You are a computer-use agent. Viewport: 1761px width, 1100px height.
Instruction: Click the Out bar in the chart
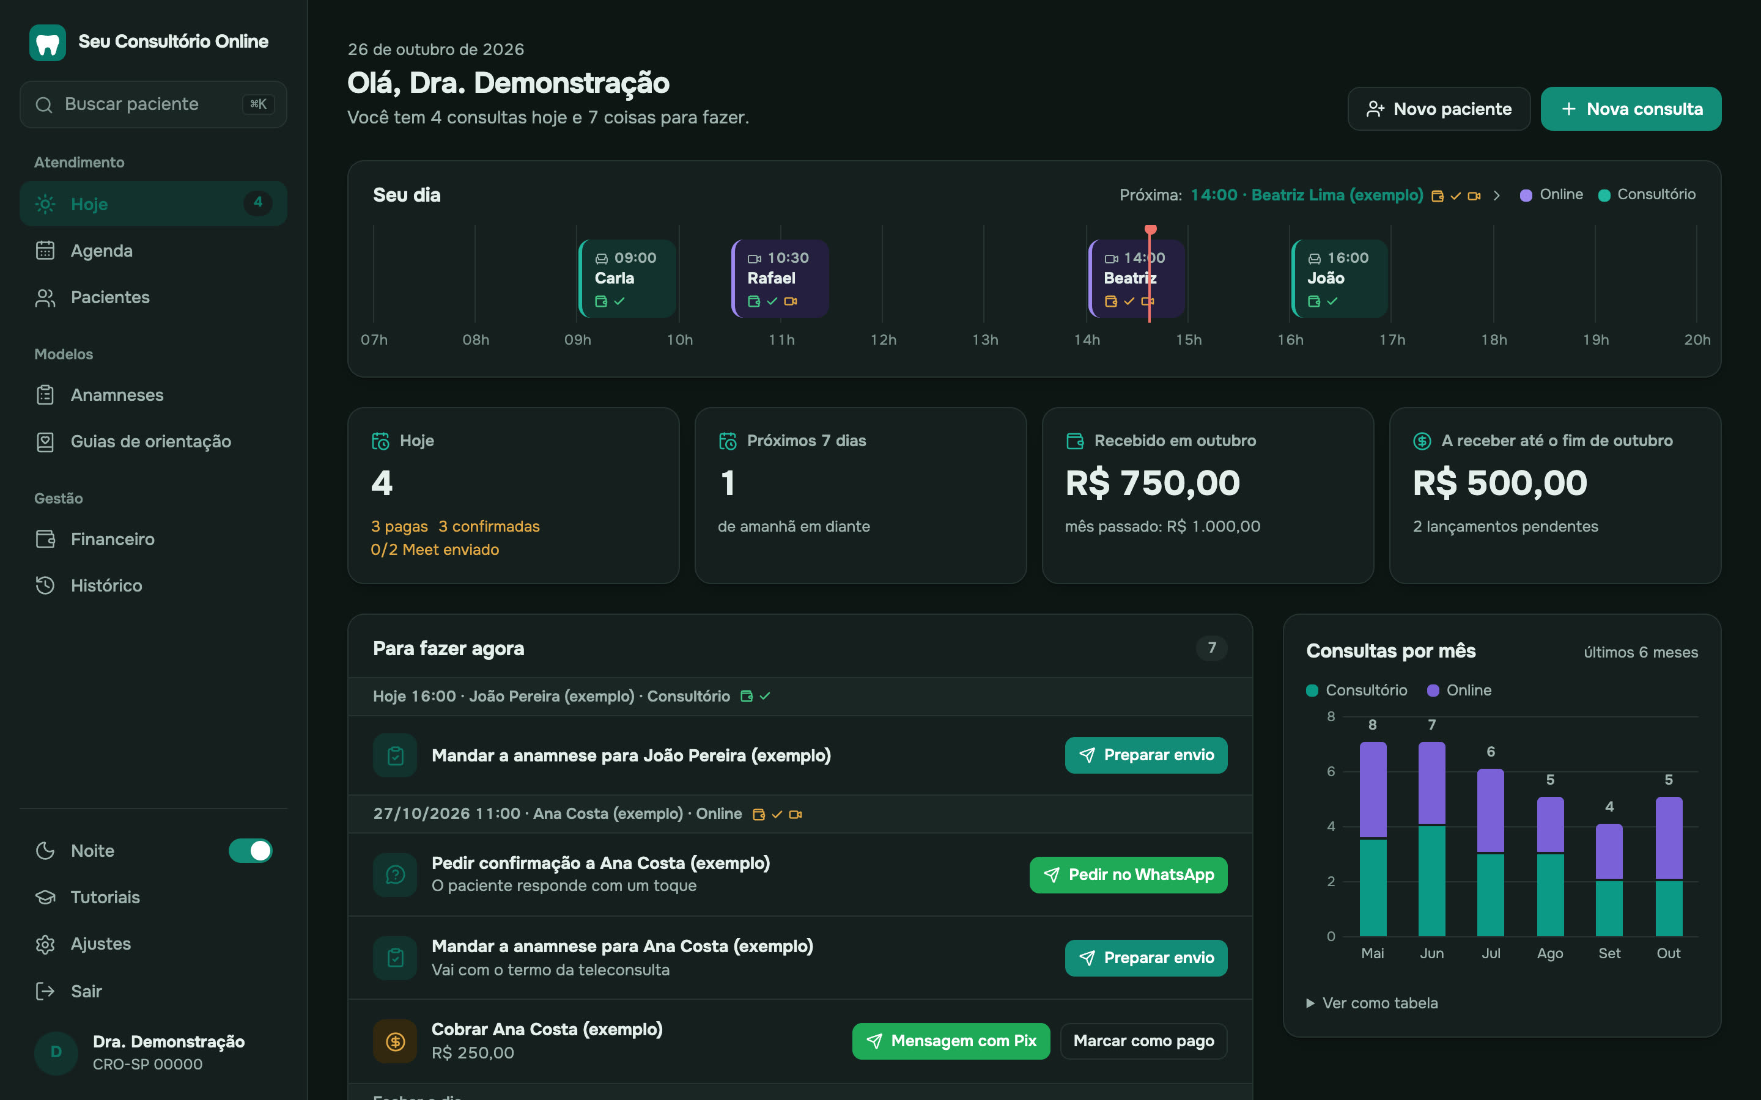[x=1669, y=867]
